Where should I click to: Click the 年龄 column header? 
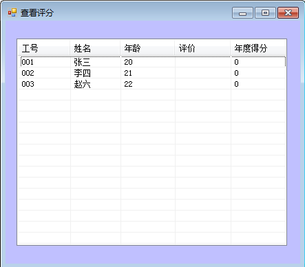coord(147,48)
